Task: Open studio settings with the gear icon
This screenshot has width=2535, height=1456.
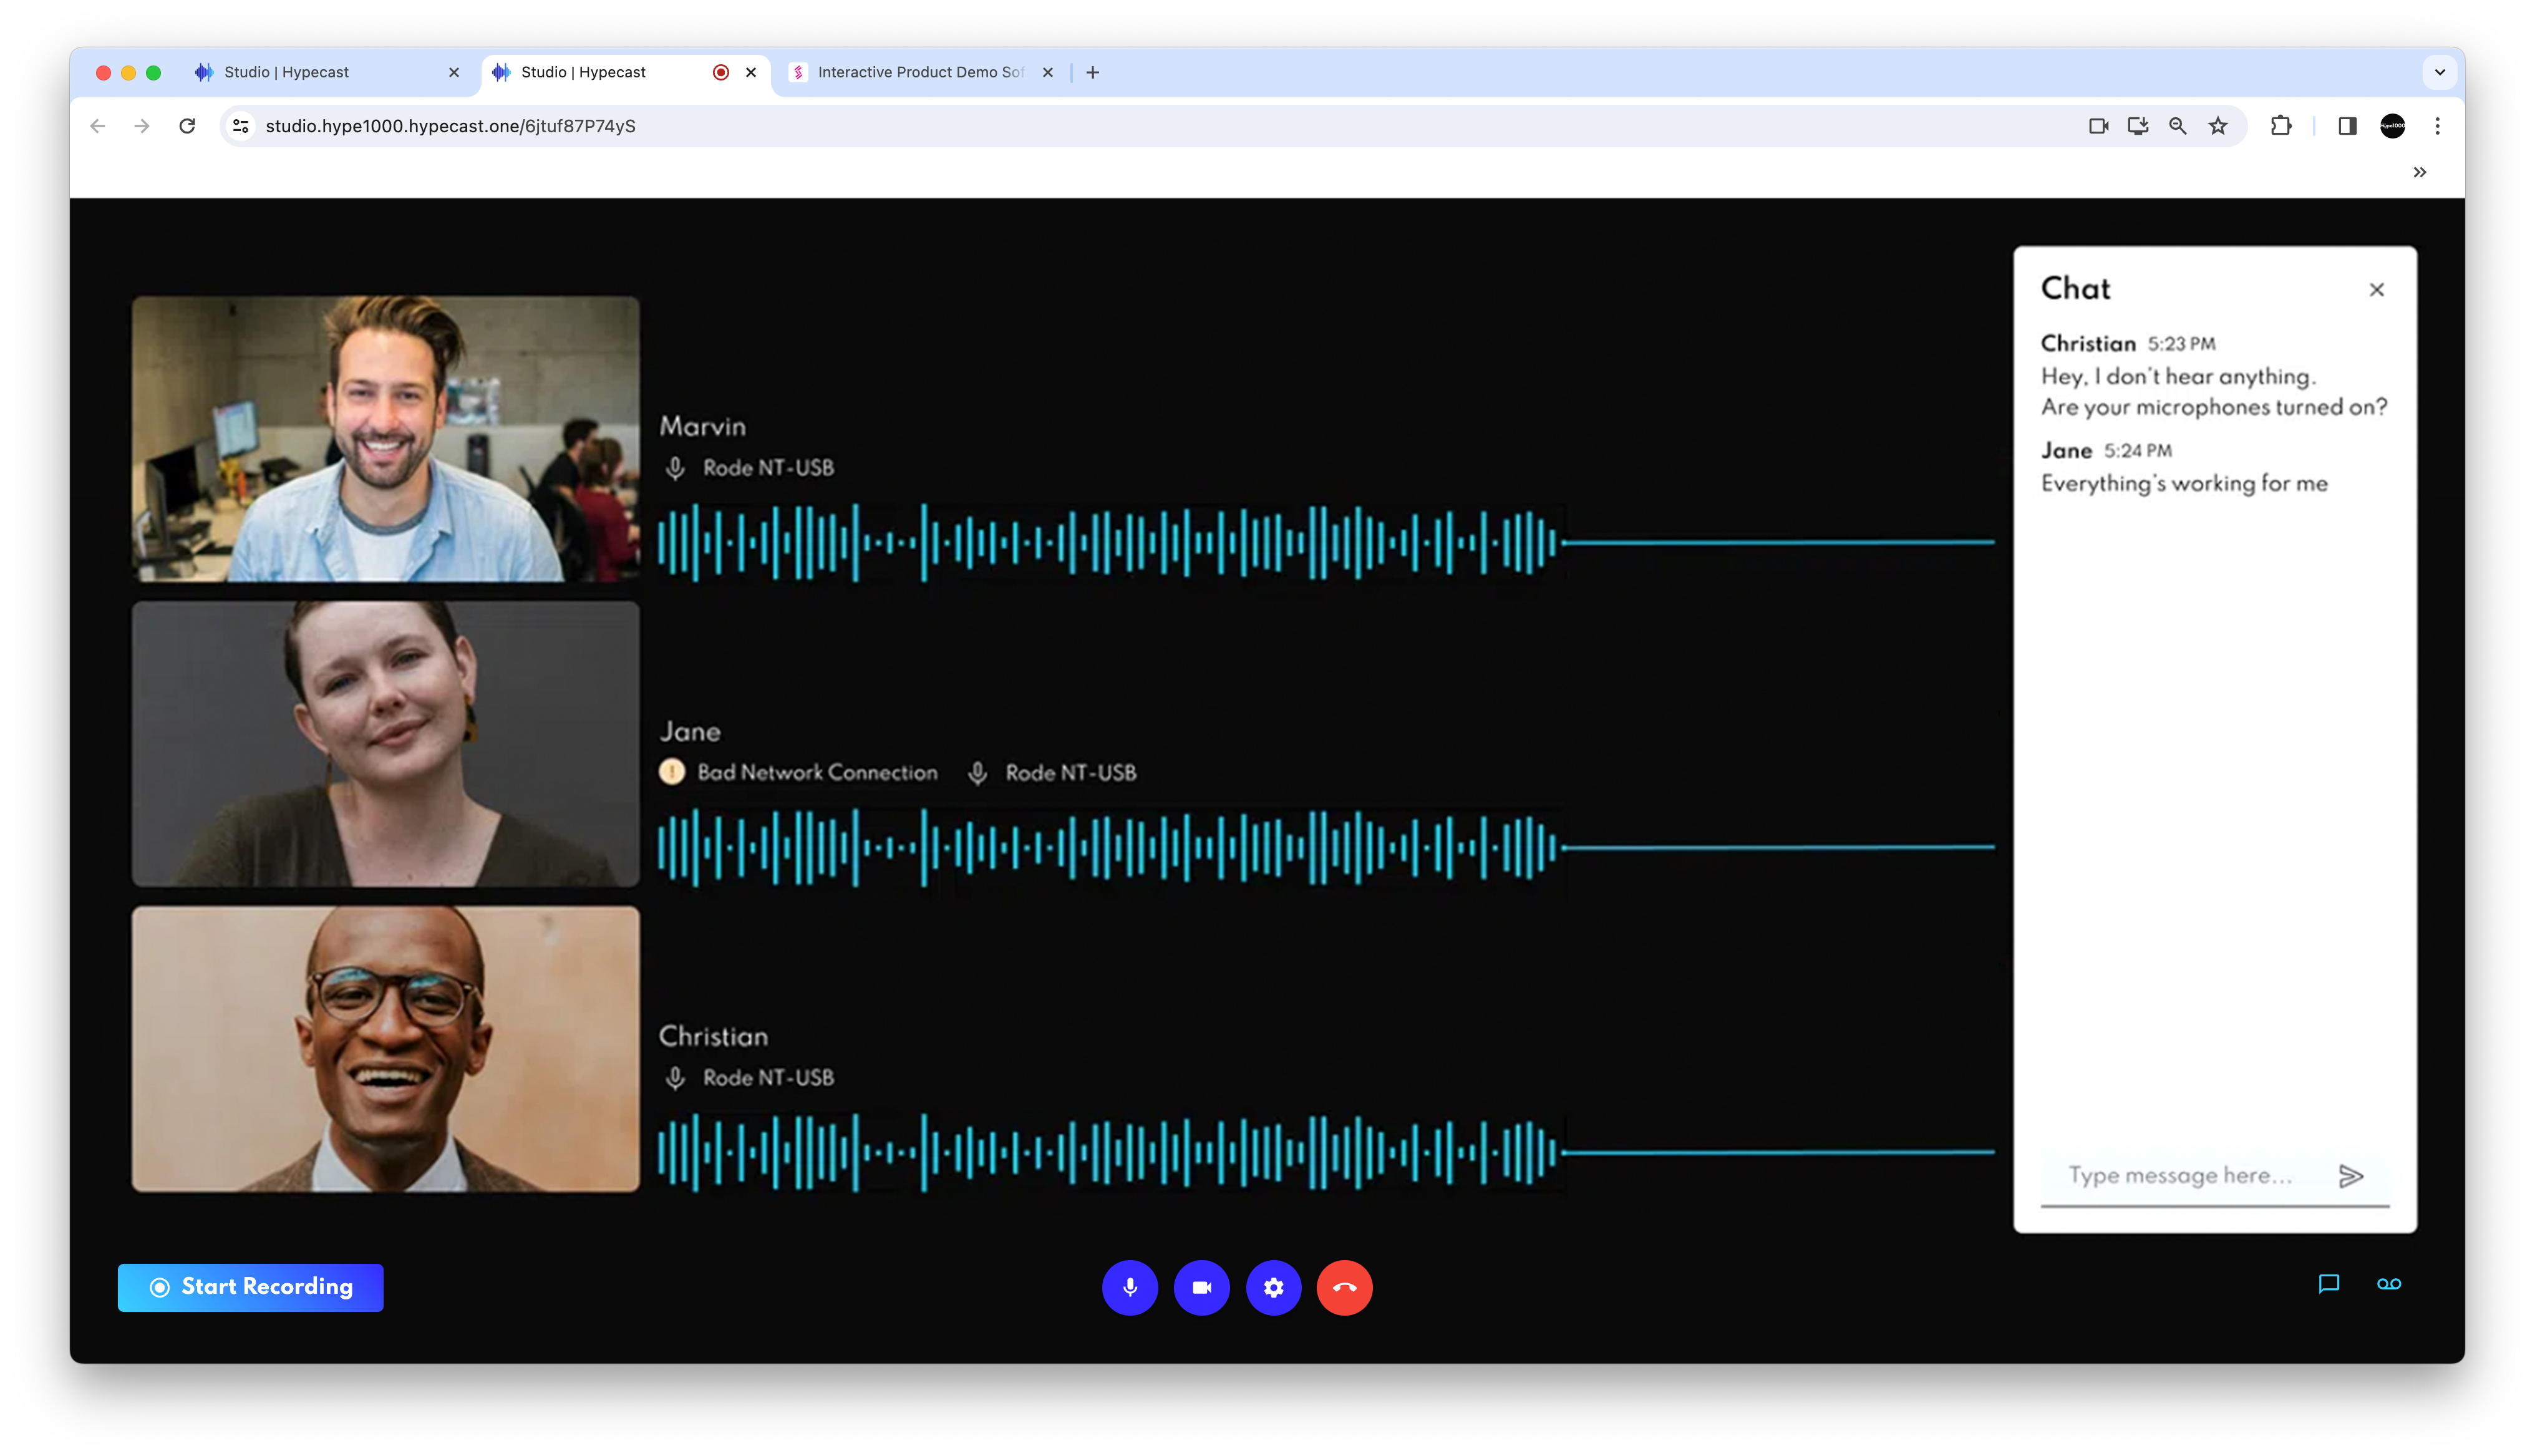Action: tap(1272, 1287)
